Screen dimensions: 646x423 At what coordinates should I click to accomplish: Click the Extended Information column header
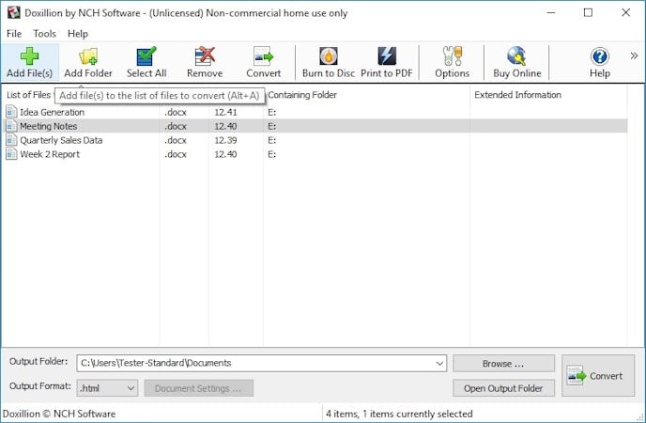[x=517, y=95]
